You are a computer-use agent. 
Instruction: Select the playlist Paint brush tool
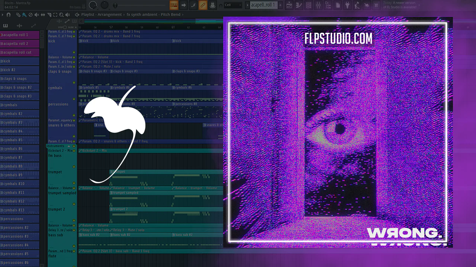click(x=24, y=15)
